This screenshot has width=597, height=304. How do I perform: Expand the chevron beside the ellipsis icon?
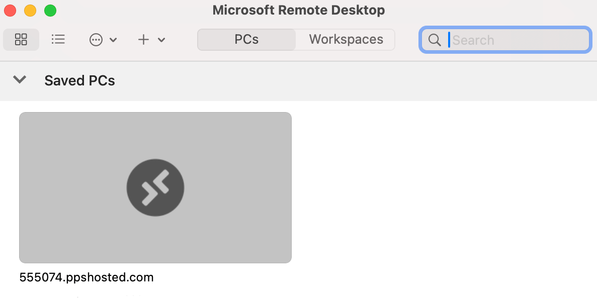pyautogui.click(x=113, y=40)
